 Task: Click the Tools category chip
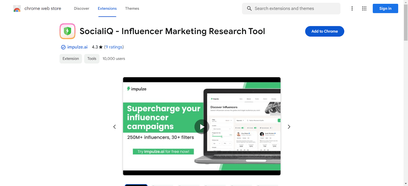(x=92, y=59)
